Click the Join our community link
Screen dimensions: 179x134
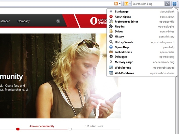42,126
